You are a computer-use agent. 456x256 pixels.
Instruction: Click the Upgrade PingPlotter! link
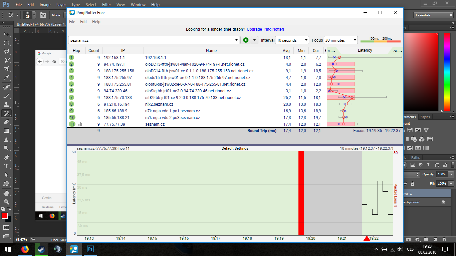click(265, 29)
